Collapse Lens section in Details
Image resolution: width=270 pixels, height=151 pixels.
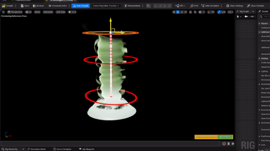[260, 145]
